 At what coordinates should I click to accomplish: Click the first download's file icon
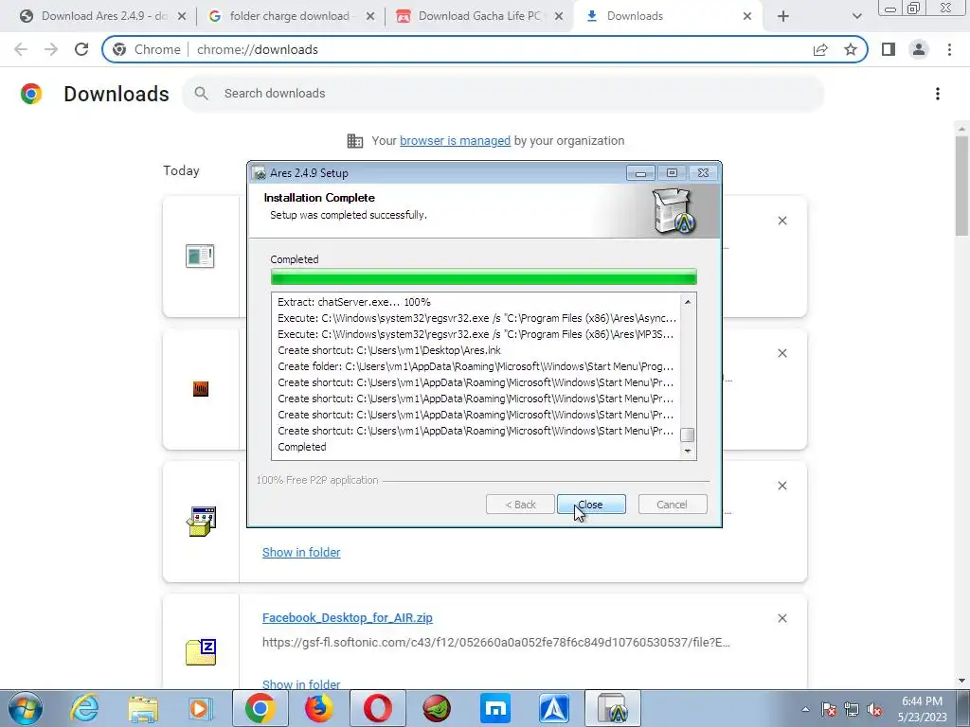tap(200, 256)
